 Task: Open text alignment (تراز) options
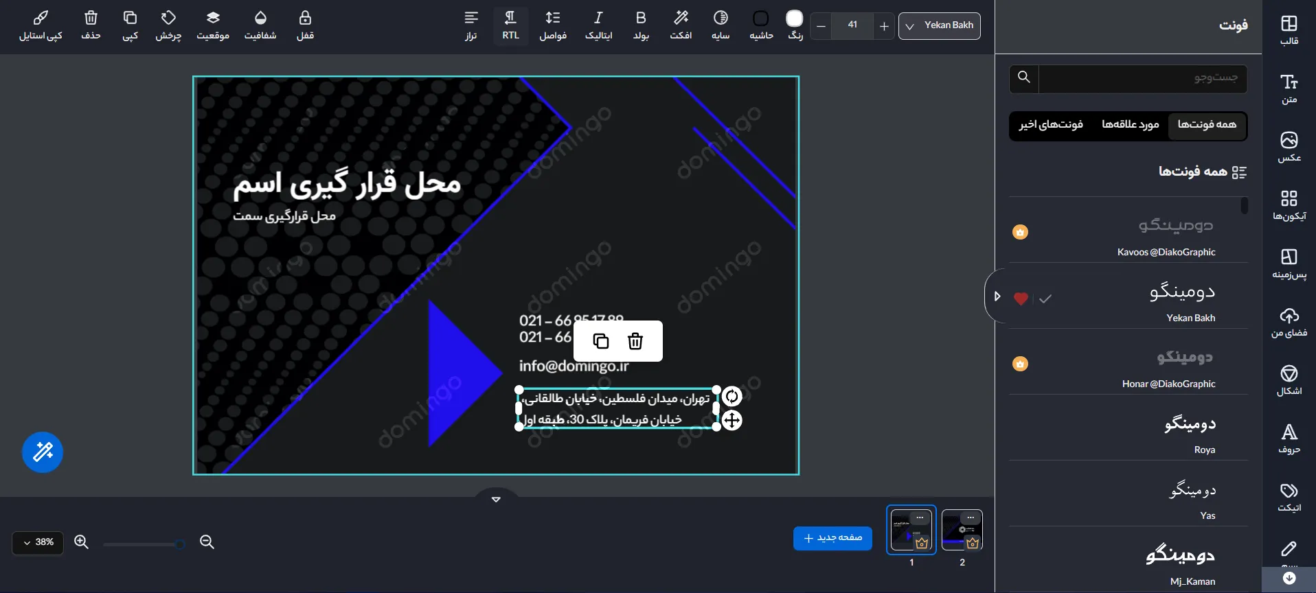(471, 25)
